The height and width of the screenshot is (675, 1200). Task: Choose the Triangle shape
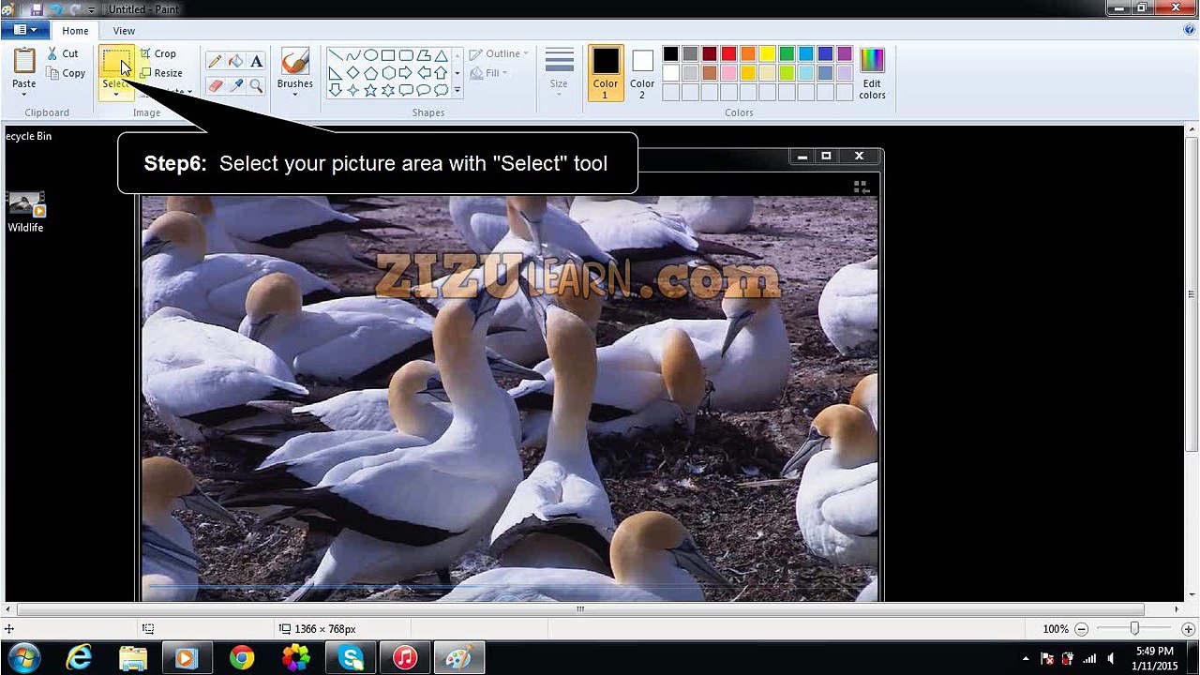441,55
